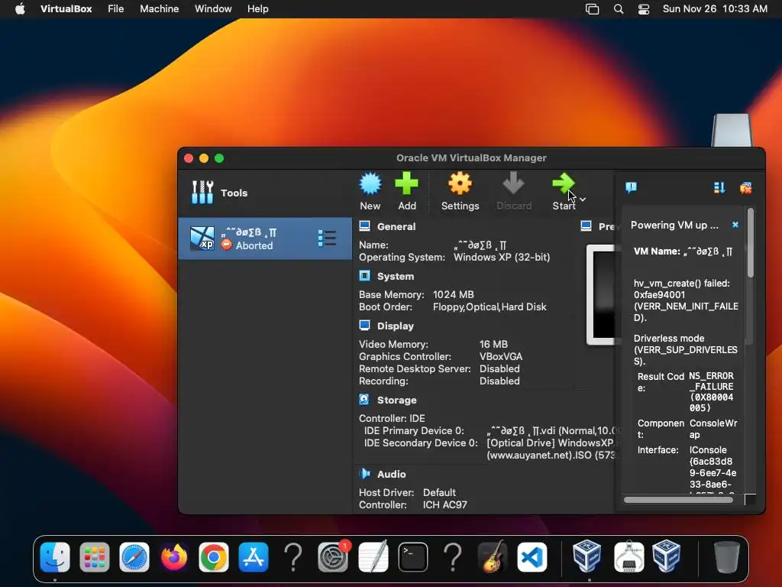Image resolution: width=782 pixels, height=587 pixels.
Task: Open Finder from the Dock
Action: [x=55, y=556]
